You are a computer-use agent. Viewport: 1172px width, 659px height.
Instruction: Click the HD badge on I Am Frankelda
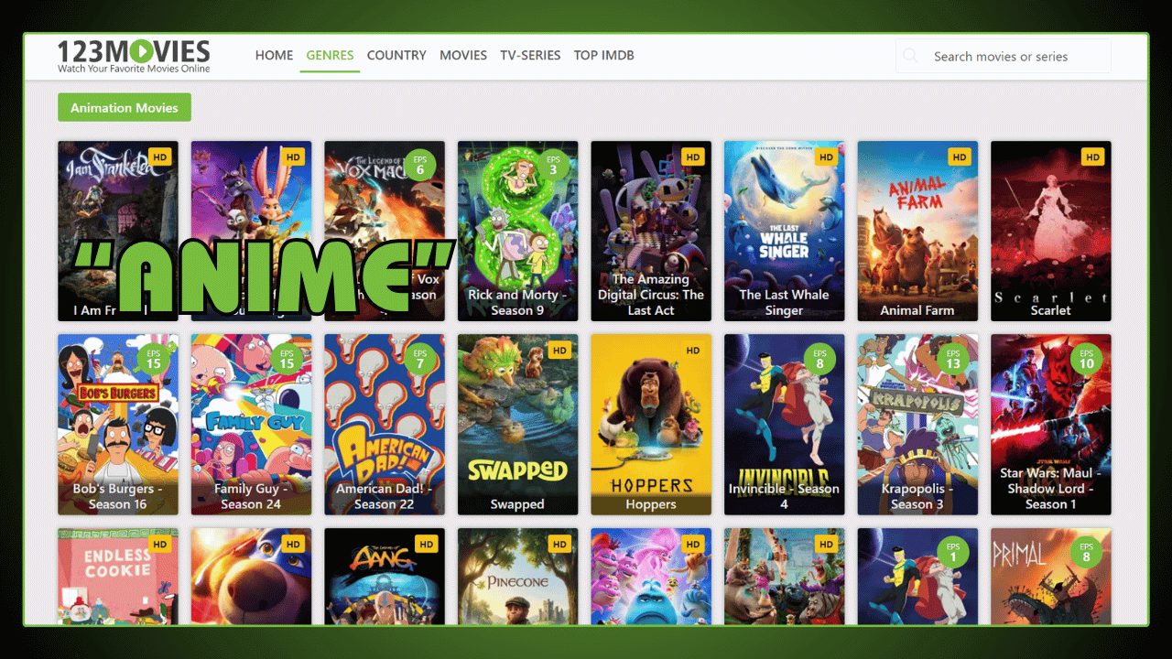pyautogui.click(x=160, y=157)
